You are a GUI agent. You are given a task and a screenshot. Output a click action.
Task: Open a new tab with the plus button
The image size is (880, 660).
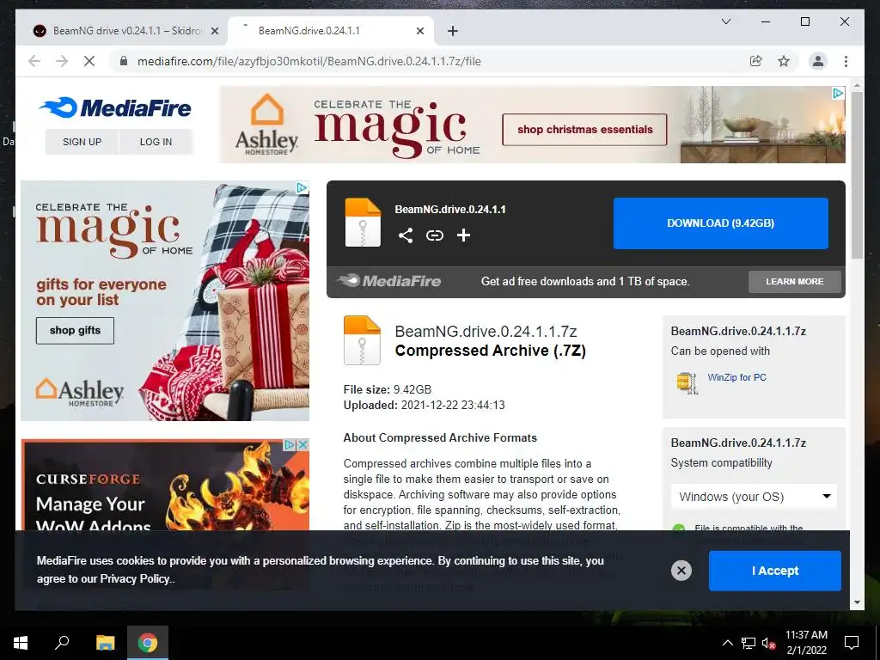tap(453, 31)
